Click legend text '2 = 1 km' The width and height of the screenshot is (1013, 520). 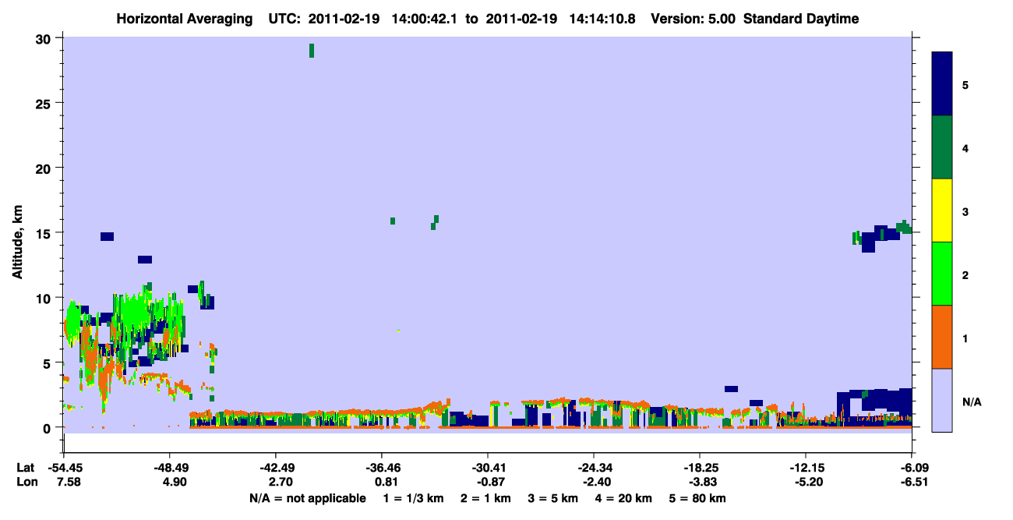point(485,498)
